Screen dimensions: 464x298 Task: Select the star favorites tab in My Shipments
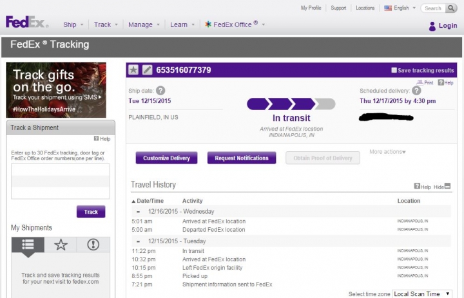pos(61,245)
